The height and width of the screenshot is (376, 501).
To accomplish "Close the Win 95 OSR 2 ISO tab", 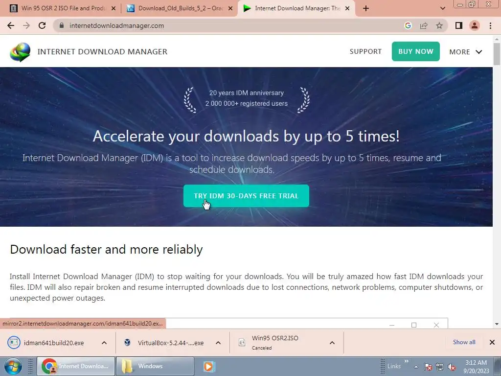I will tap(113, 9).
